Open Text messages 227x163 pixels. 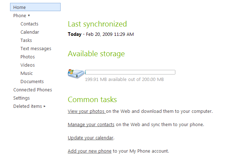click(x=36, y=49)
